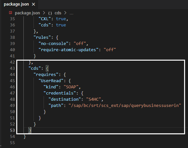Click the opening brace after "cds"
This screenshot has width=188, height=148.
click(x=47, y=68)
